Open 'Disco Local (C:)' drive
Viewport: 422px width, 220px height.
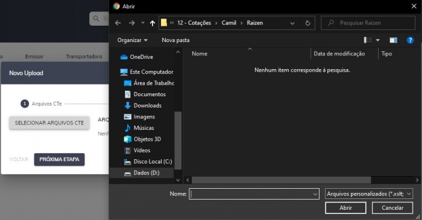(x=148, y=162)
